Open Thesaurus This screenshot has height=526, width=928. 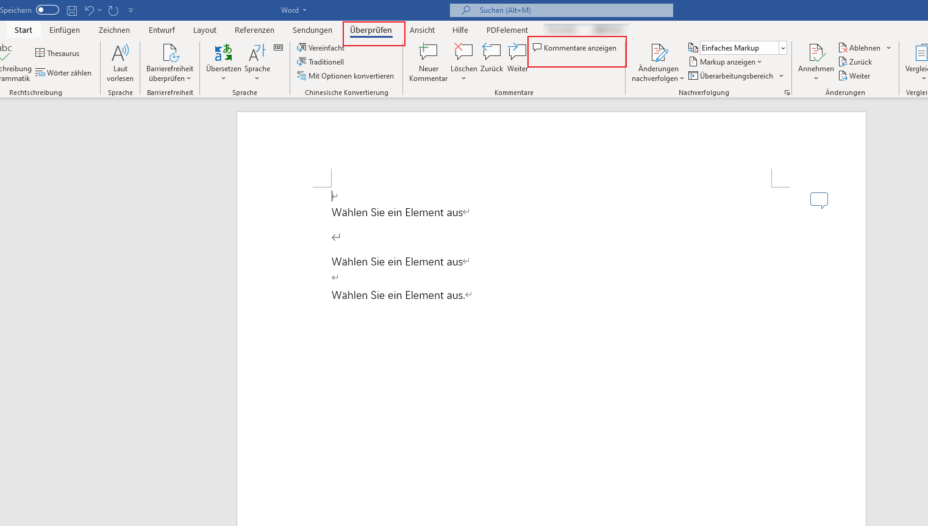coord(57,53)
